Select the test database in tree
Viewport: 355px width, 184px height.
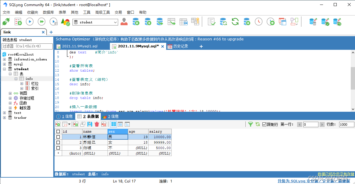point(17,113)
